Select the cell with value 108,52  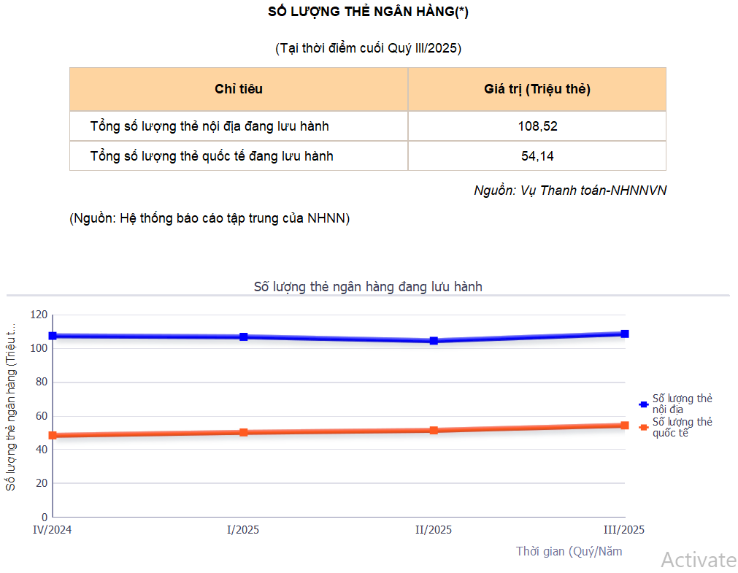tap(537, 126)
